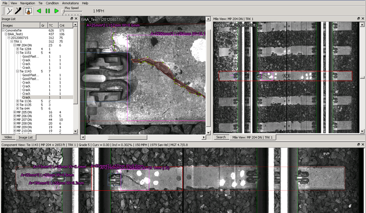The image size is (366, 213).
Task: Expand the Tie 644 node
Action: (x=18, y=108)
